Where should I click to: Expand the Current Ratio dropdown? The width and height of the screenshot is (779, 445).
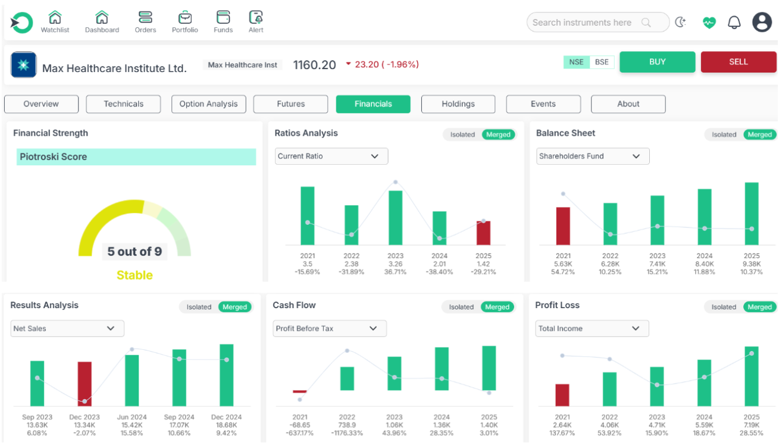(x=331, y=156)
